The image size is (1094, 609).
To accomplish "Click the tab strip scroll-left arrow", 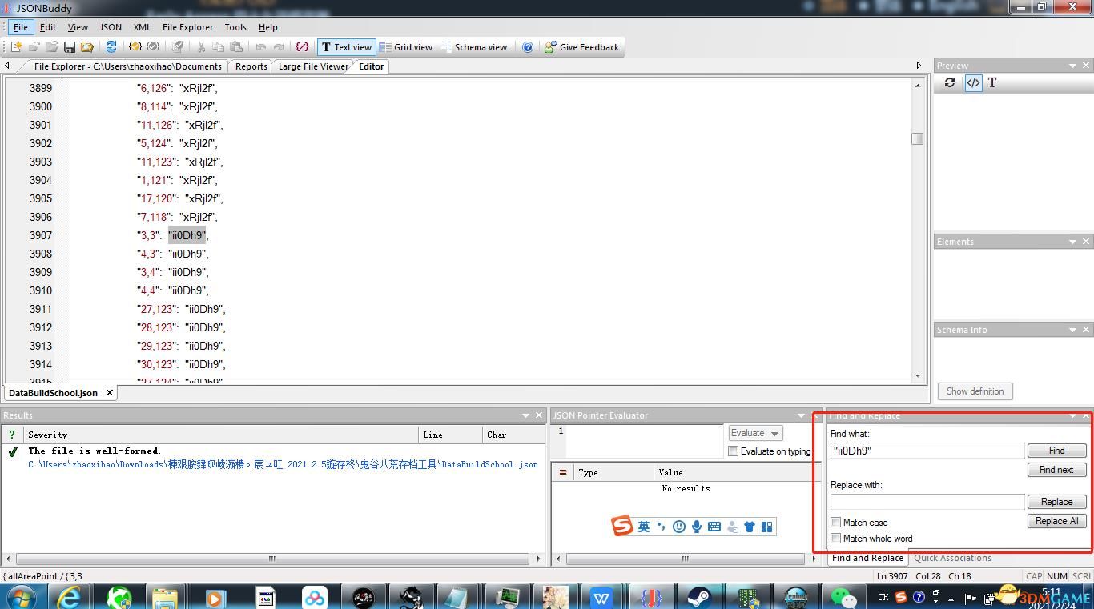I will pyautogui.click(x=8, y=66).
